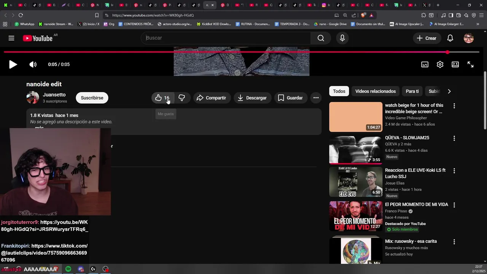The image size is (487, 274).
Task: Save video with Guardar button
Action: (290, 98)
